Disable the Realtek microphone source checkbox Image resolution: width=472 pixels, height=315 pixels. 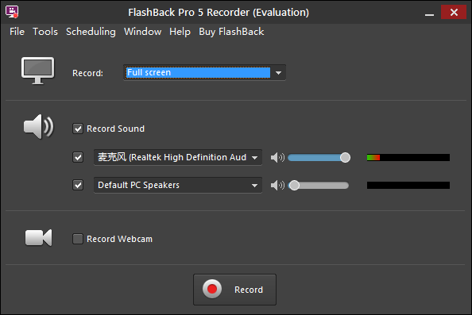point(78,157)
